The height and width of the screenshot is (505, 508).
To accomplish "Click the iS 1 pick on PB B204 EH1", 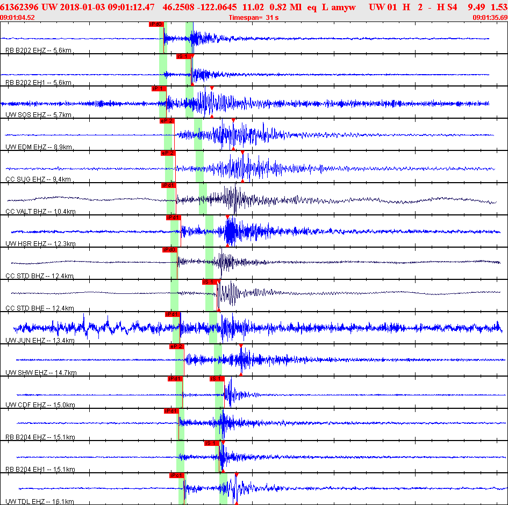I will click(212, 443).
